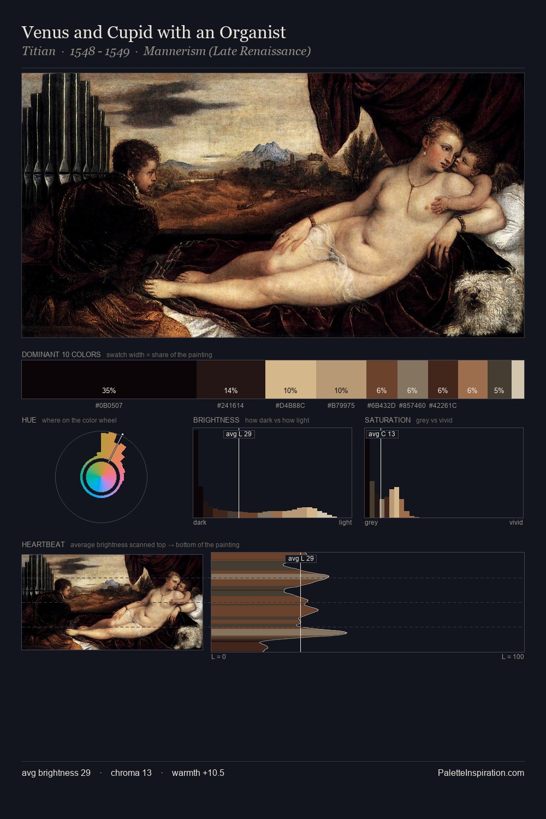Screen dimensions: 546x819
Task: Click the 'BRIGHTNESS' section heading
Action: point(216,420)
